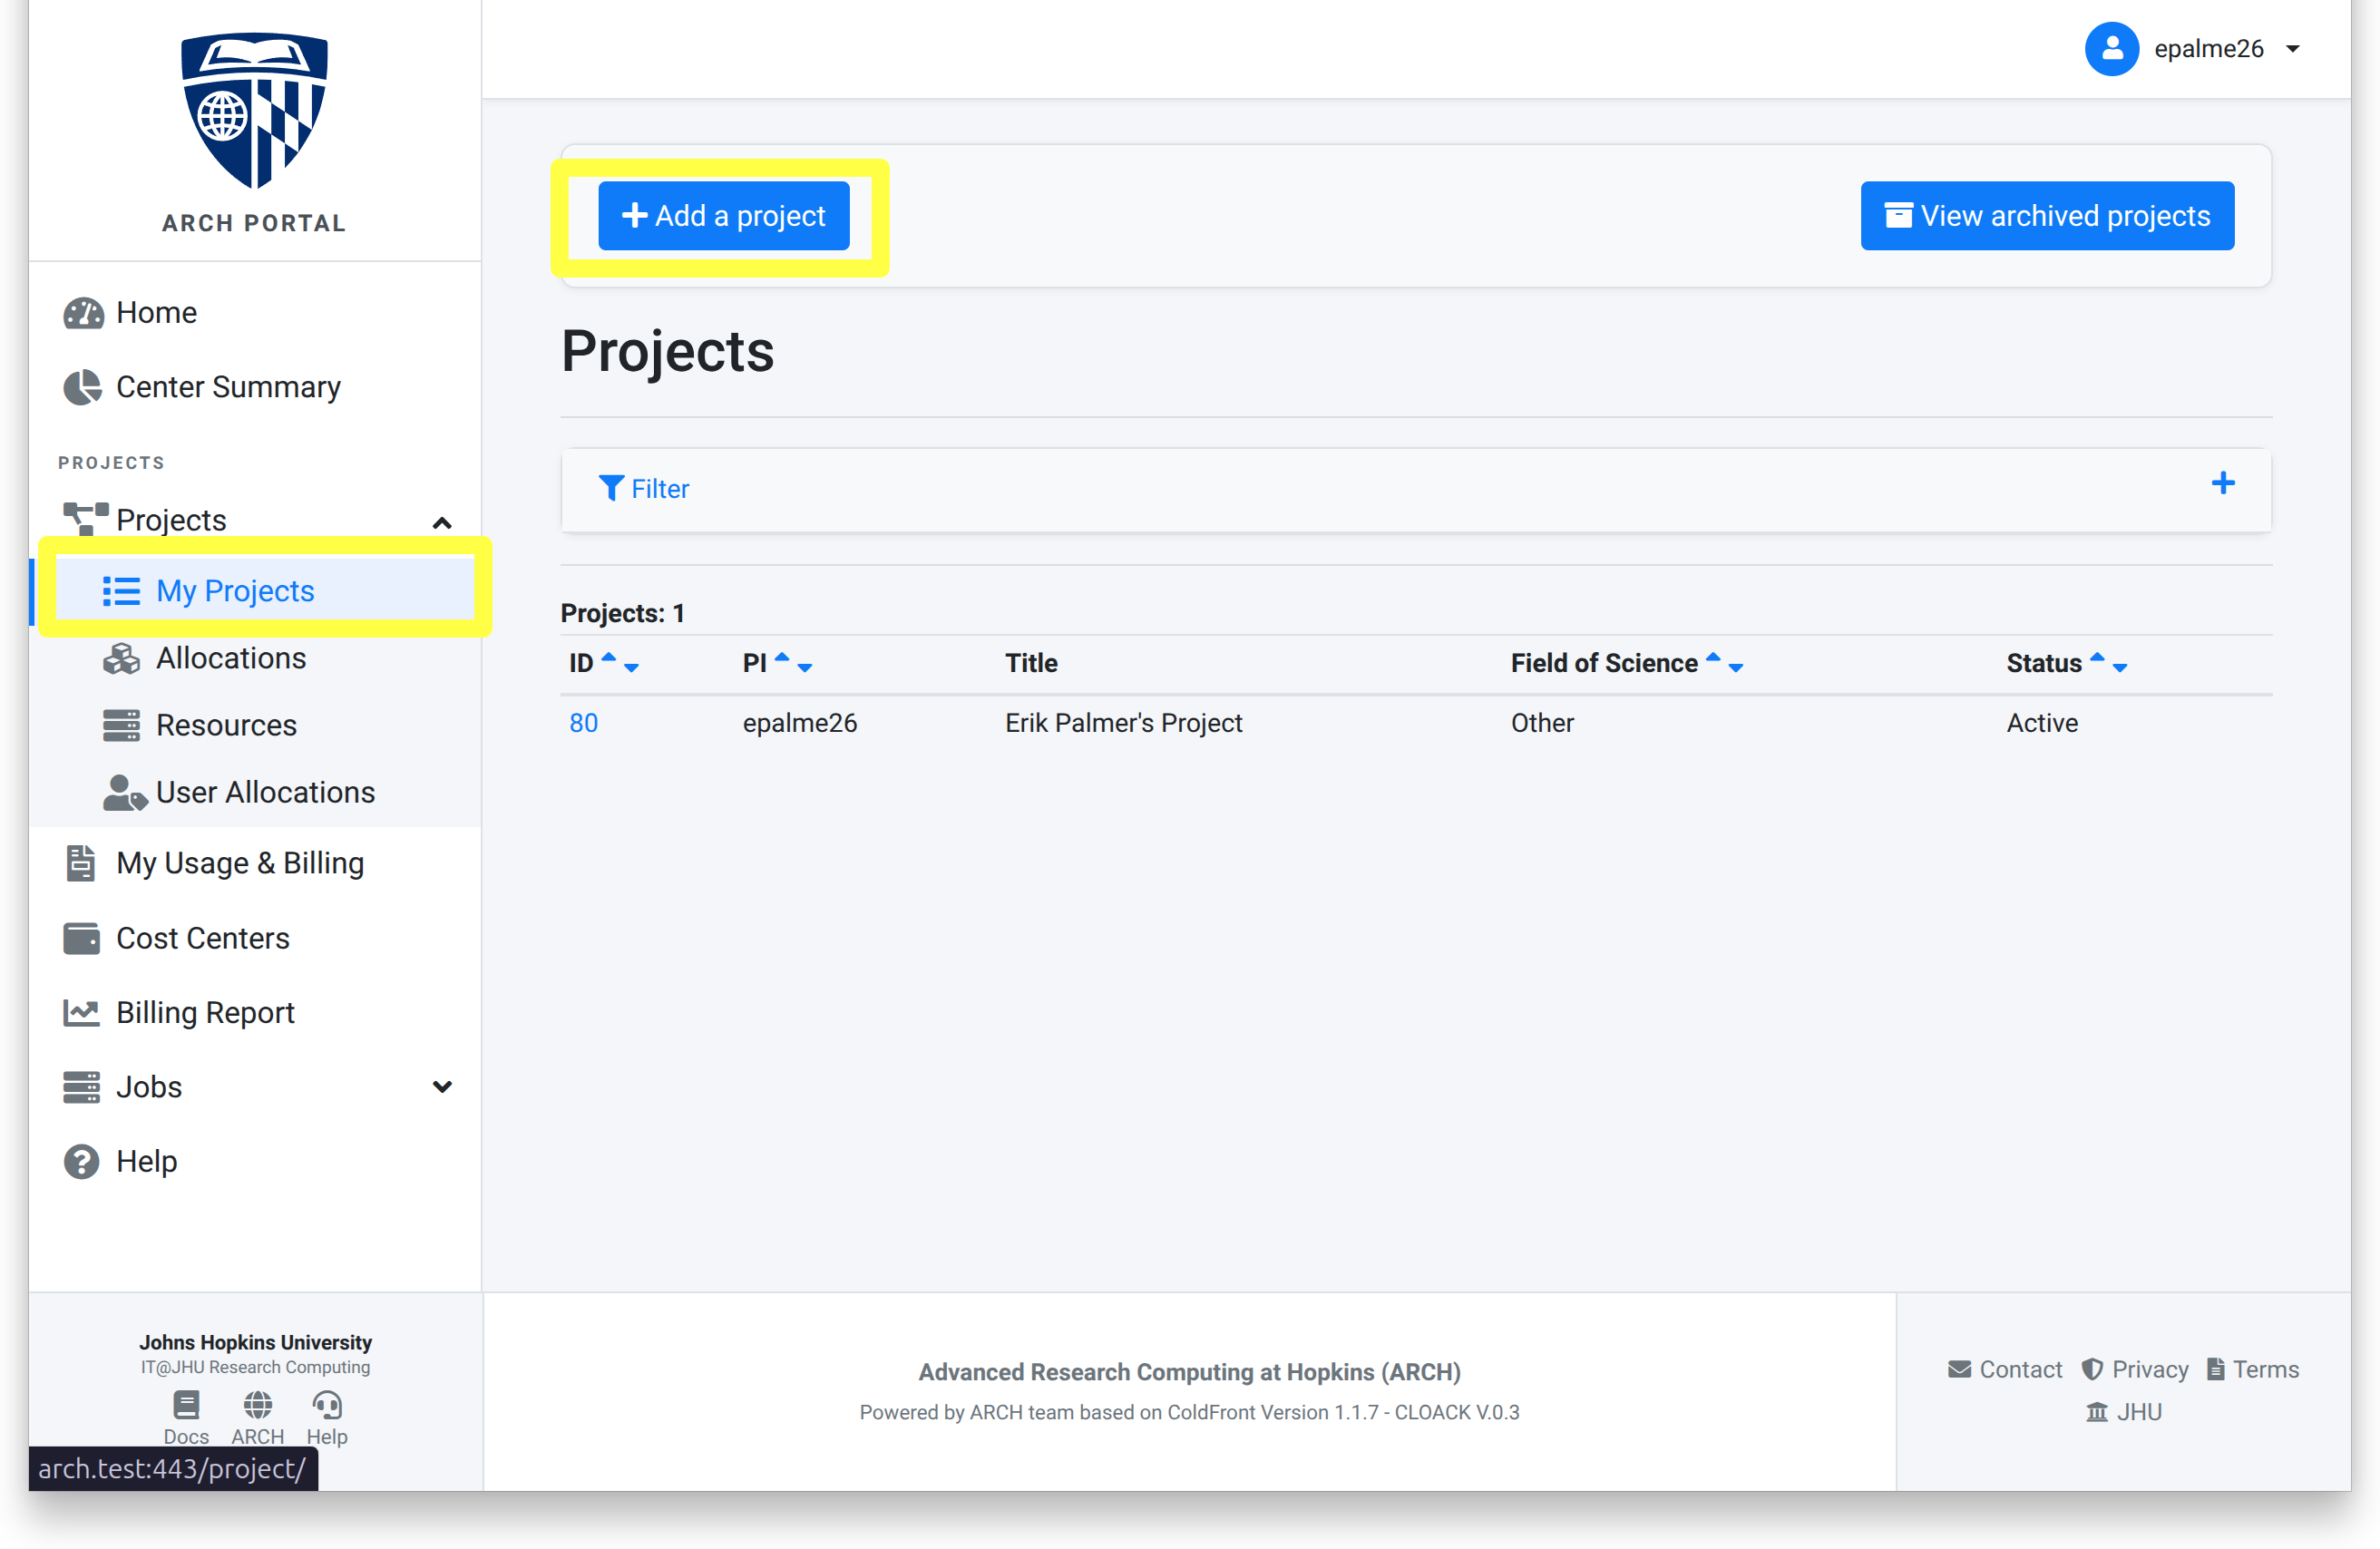This screenshot has height=1549, width=2380.
Task: Click the epalme26 username in header
Action: 2208,49
